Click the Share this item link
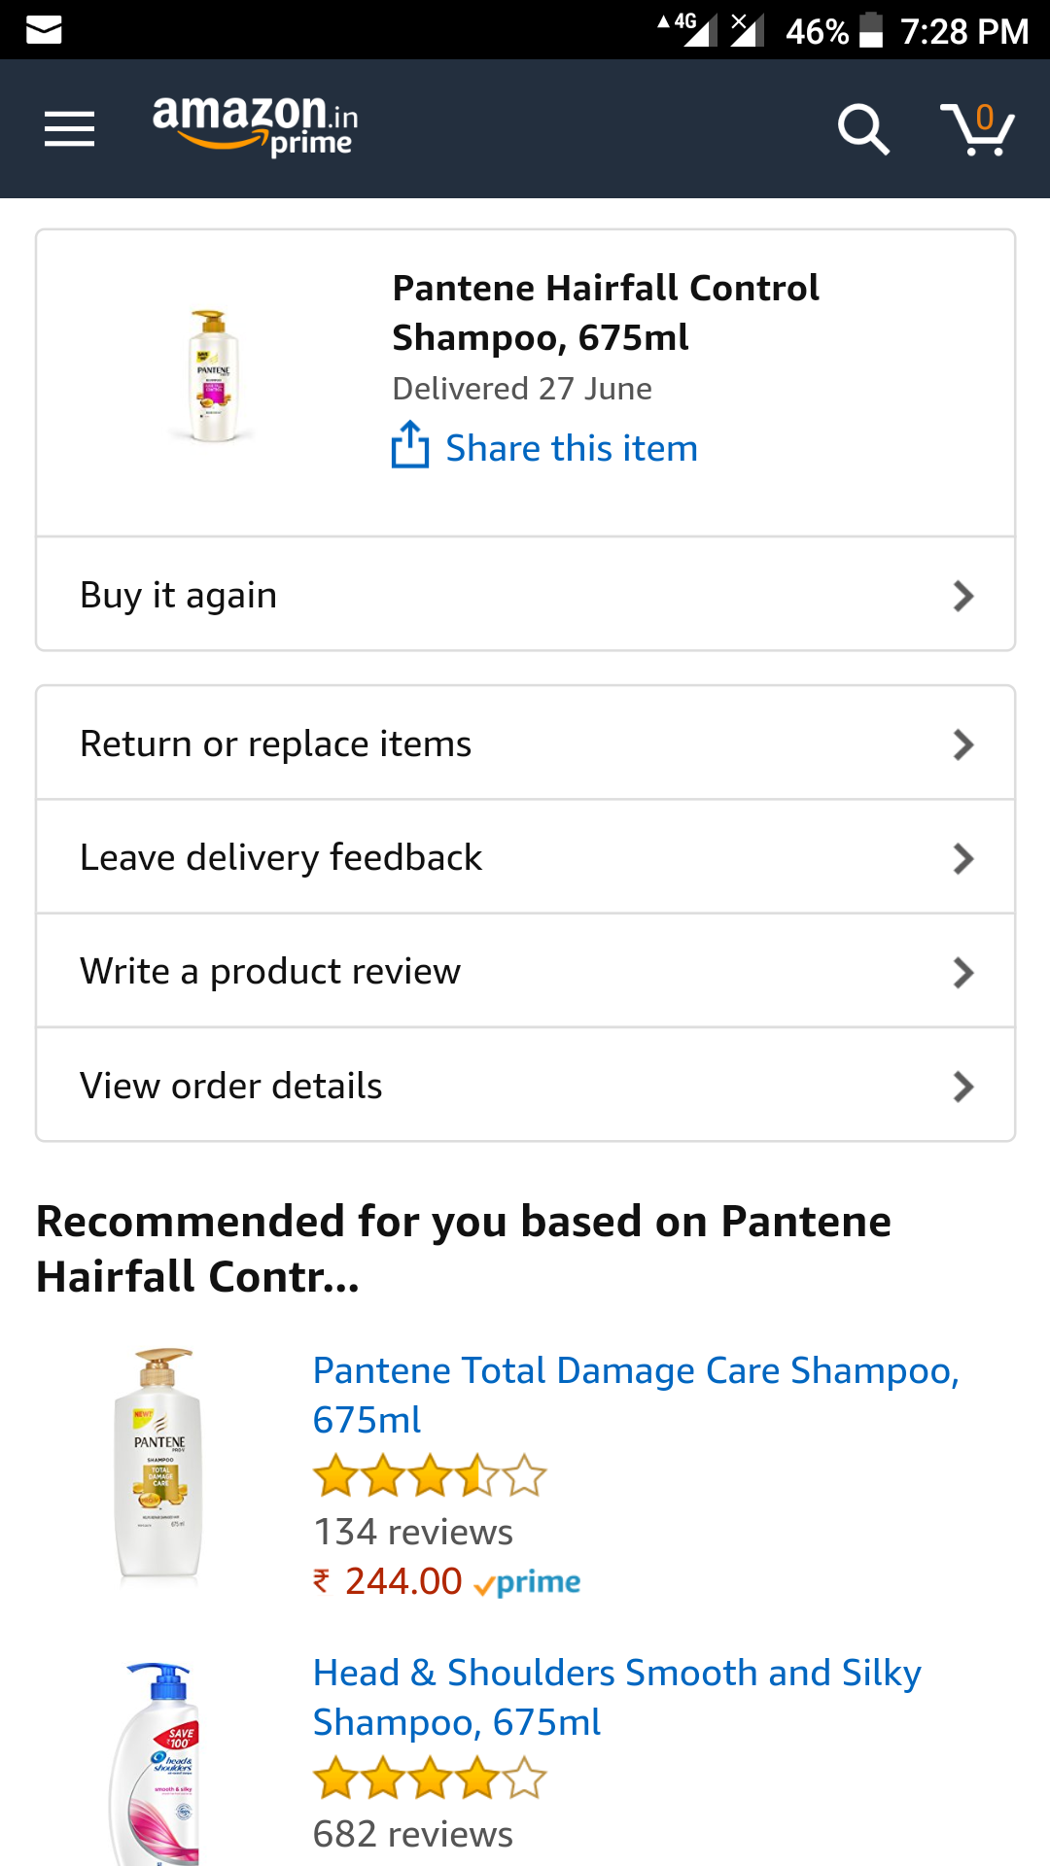The height and width of the screenshot is (1866, 1050). [x=572, y=448]
